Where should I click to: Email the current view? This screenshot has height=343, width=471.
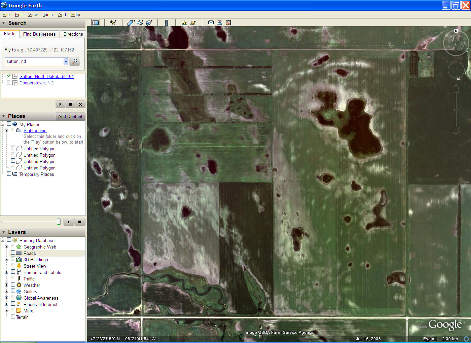211,23
